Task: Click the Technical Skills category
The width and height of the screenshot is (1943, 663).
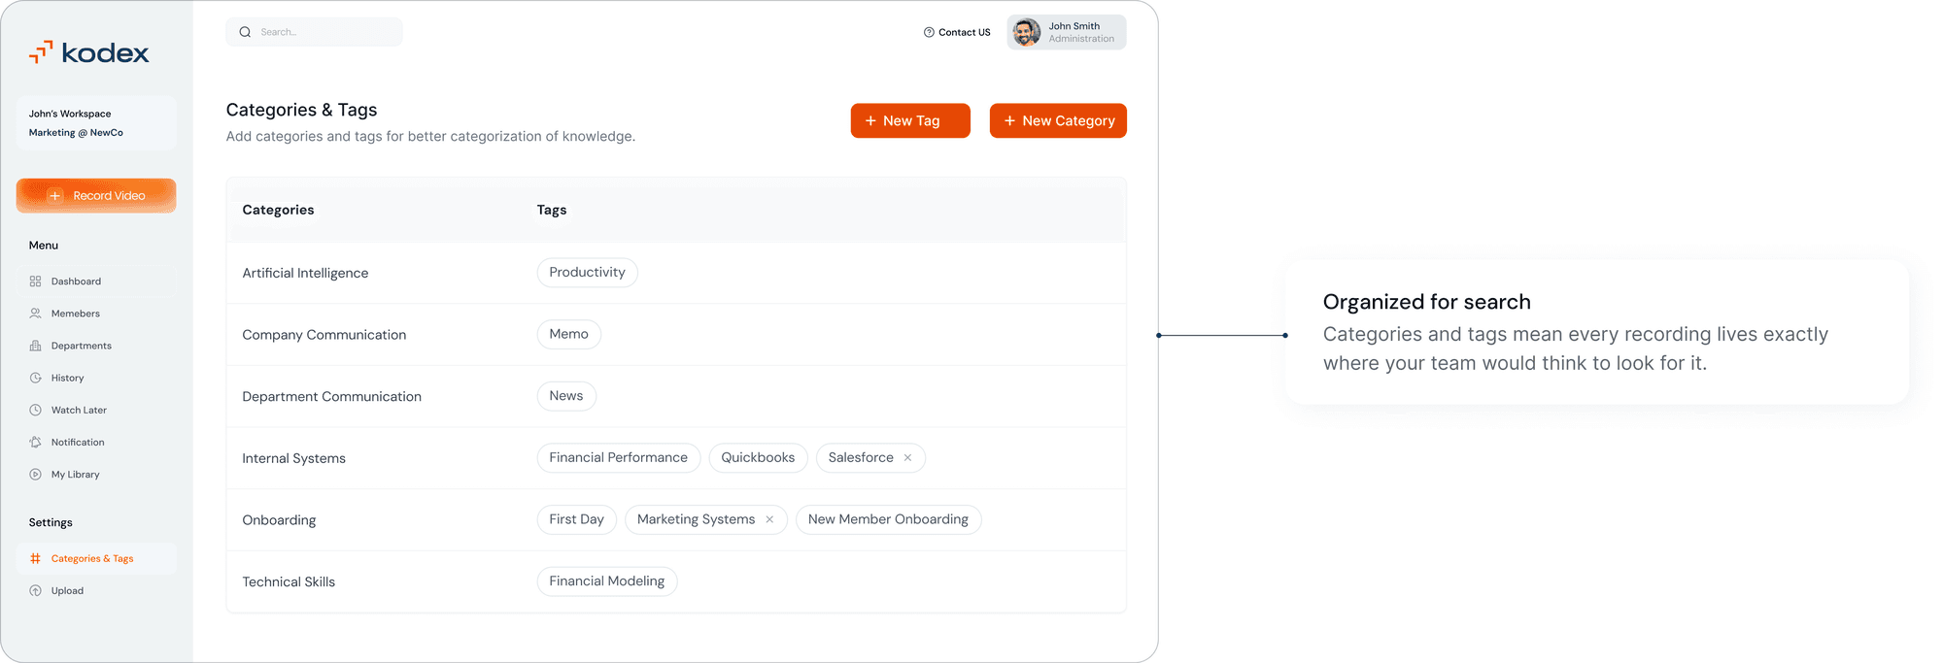Action: (x=289, y=582)
